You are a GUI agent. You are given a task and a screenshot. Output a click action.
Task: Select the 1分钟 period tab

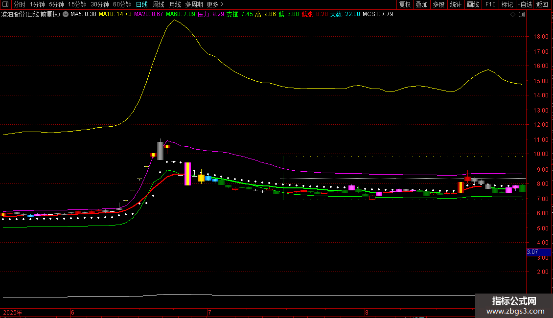tap(37, 4)
